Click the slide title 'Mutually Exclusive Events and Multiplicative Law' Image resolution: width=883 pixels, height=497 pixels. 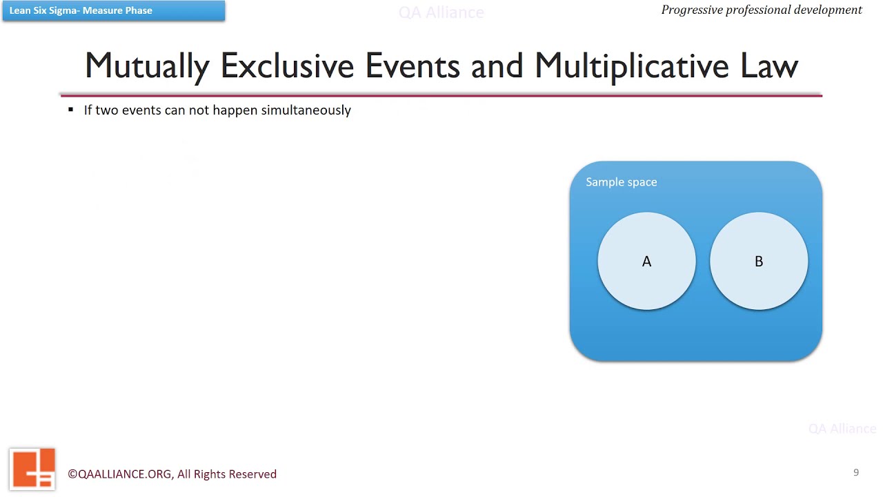click(441, 66)
